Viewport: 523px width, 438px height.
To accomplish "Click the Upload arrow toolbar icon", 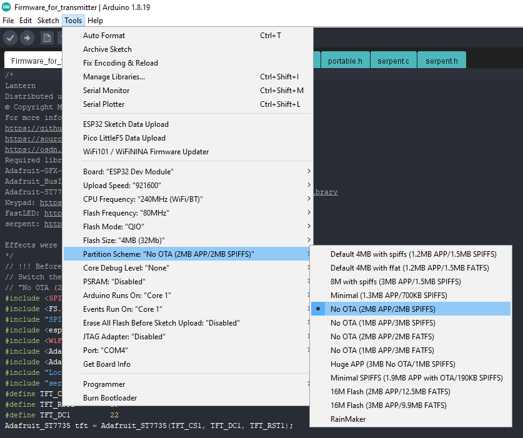I will (27, 38).
